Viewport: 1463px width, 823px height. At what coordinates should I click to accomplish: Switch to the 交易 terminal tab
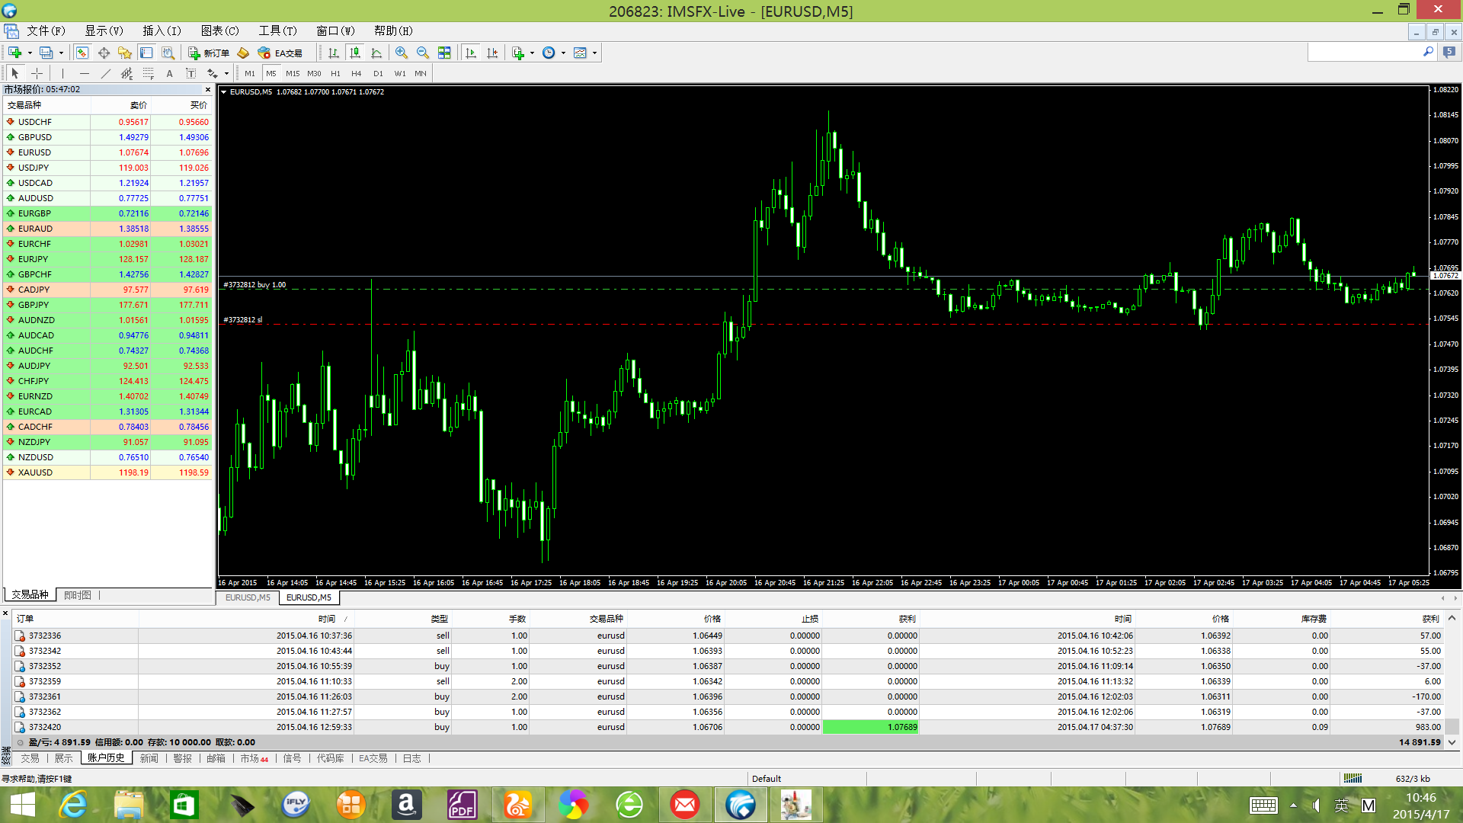pyautogui.click(x=30, y=758)
